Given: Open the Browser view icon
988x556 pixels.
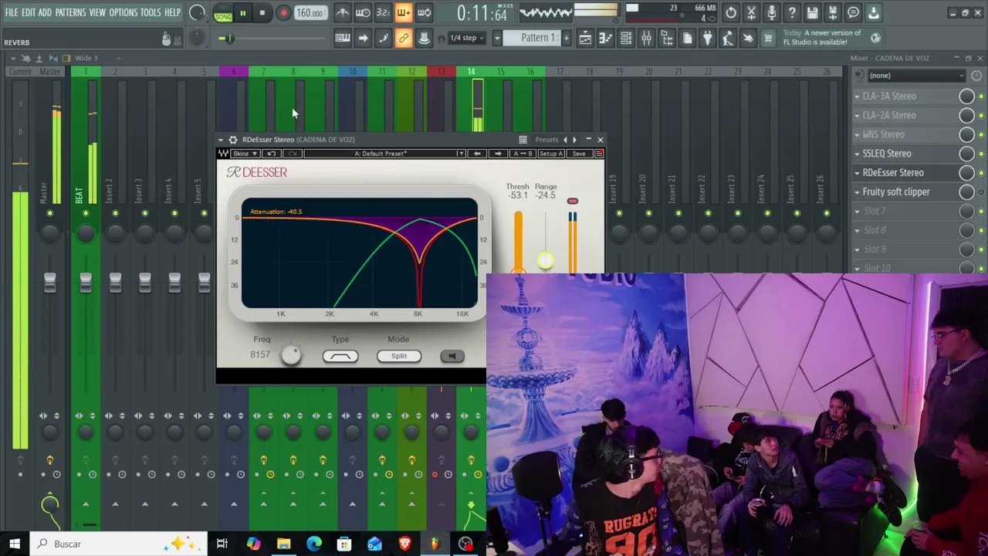Looking at the screenshot, I should (x=667, y=38).
